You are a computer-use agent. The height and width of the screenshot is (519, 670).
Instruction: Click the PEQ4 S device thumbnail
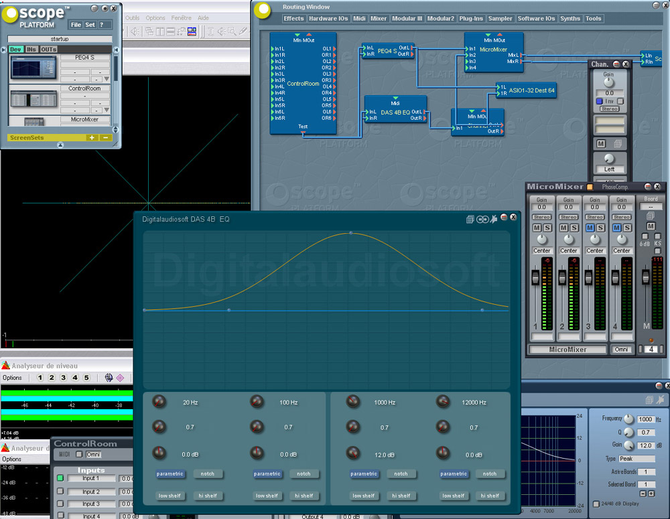tap(33, 68)
